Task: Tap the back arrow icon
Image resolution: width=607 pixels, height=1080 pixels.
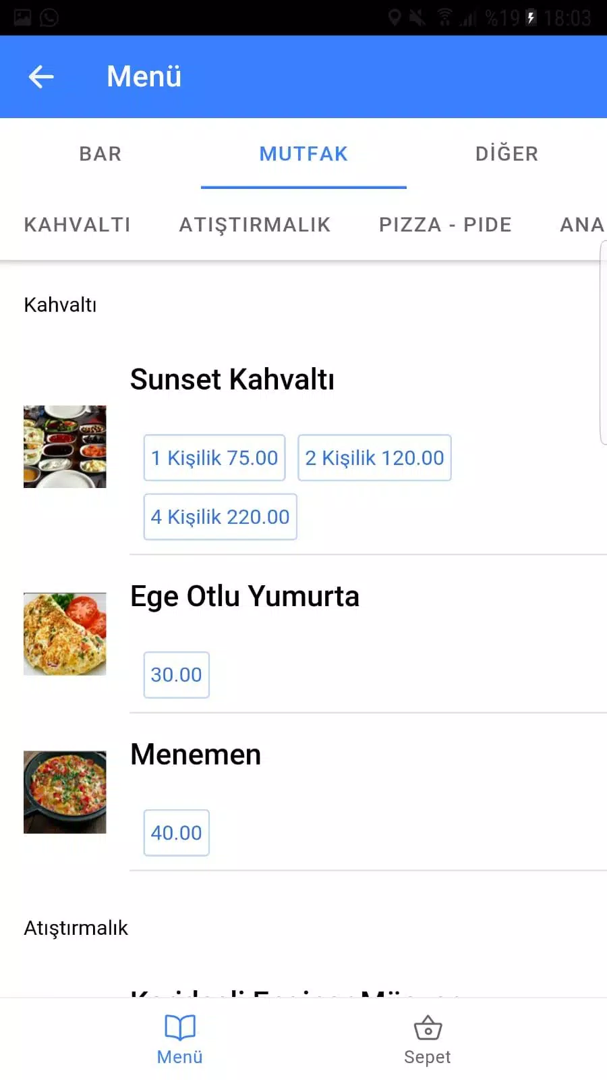Action: [x=41, y=77]
